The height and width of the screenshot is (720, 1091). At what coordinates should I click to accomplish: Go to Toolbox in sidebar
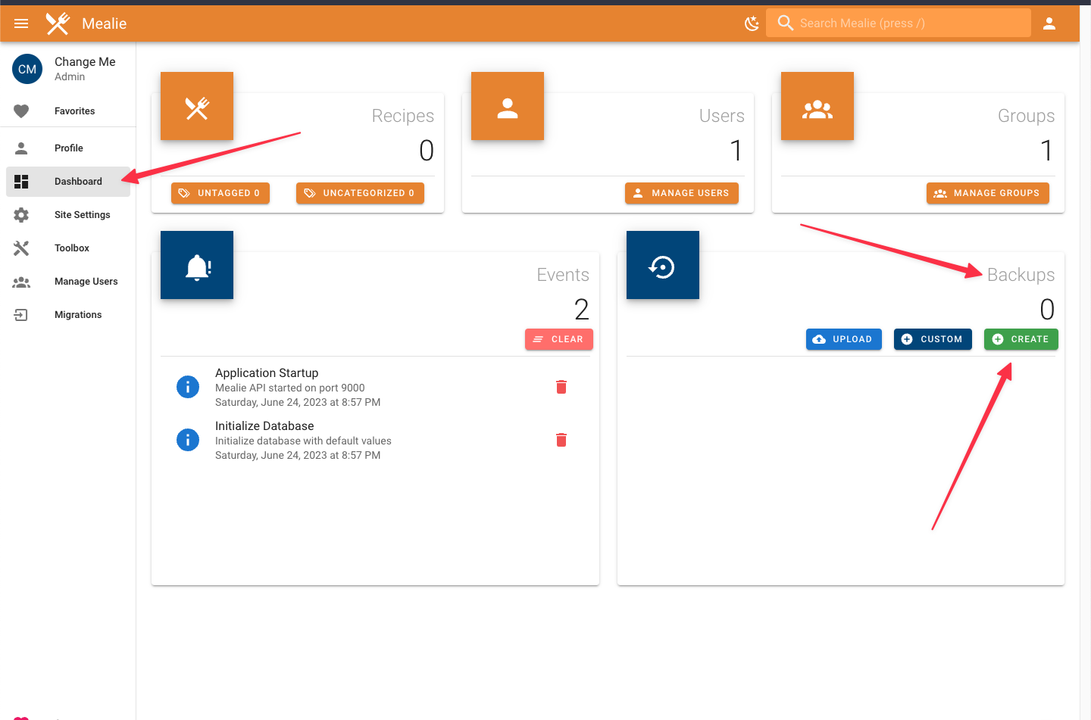pyautogui.click(x=72, y=248)
